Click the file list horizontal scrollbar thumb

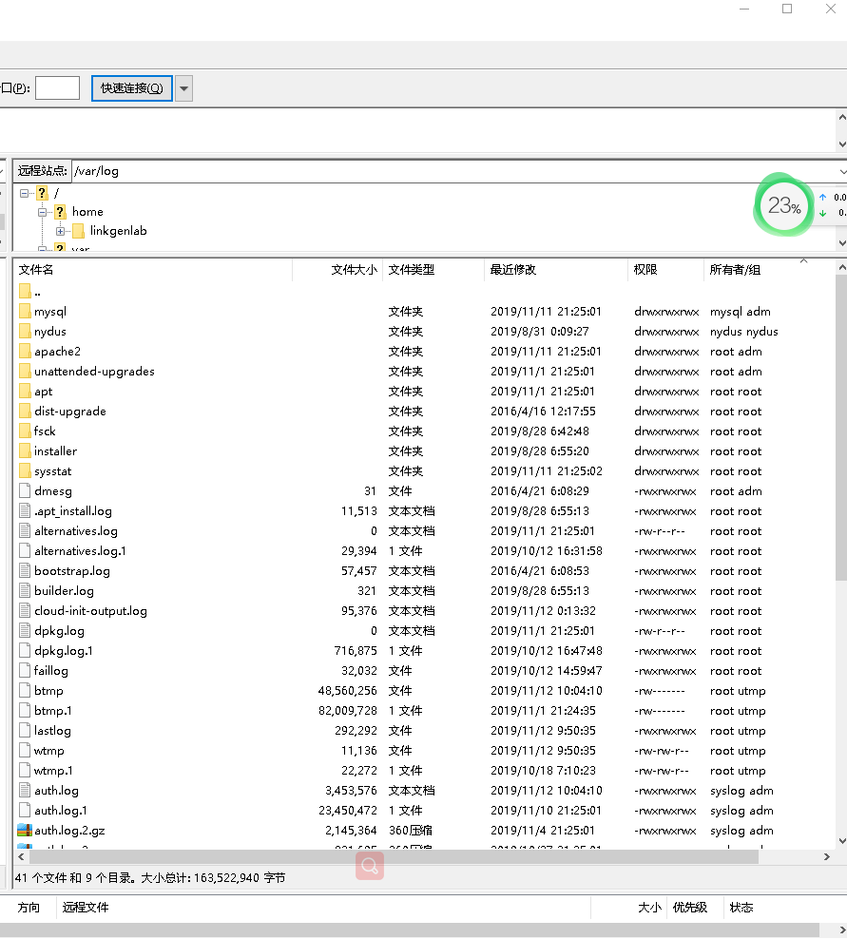pyautogui.click(x=395, y=857)
